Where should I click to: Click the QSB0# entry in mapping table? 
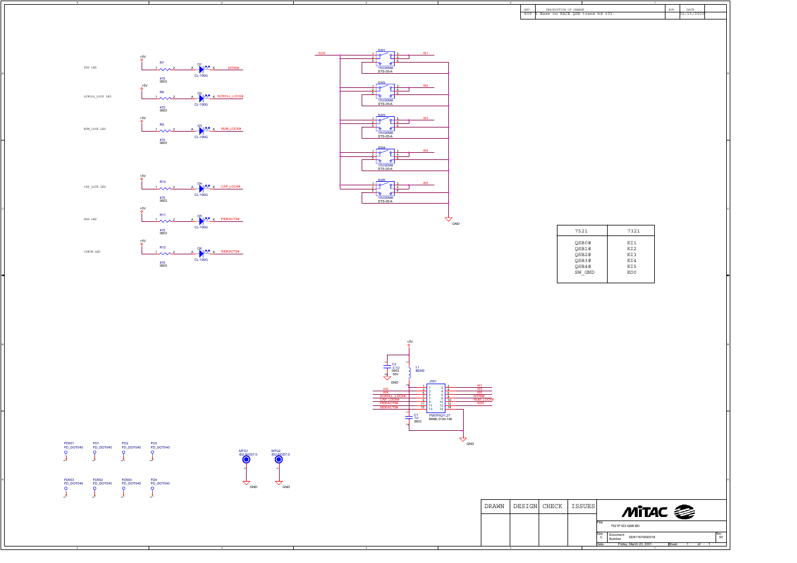coord(583,243)
